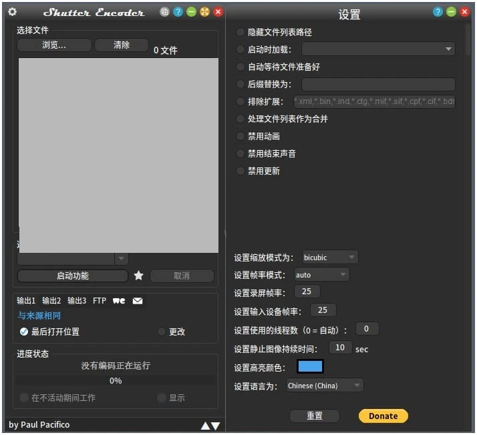Select the email envelope output icon
The image size is (477, 435).
(138, 301)
